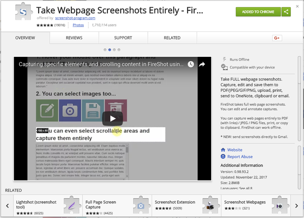
Task: Click the Additional Information heading
Action: 242,165
